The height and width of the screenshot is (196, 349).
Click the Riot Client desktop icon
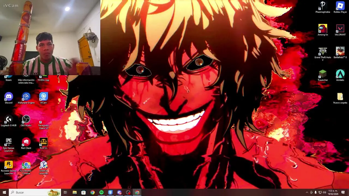click(26, 143)
